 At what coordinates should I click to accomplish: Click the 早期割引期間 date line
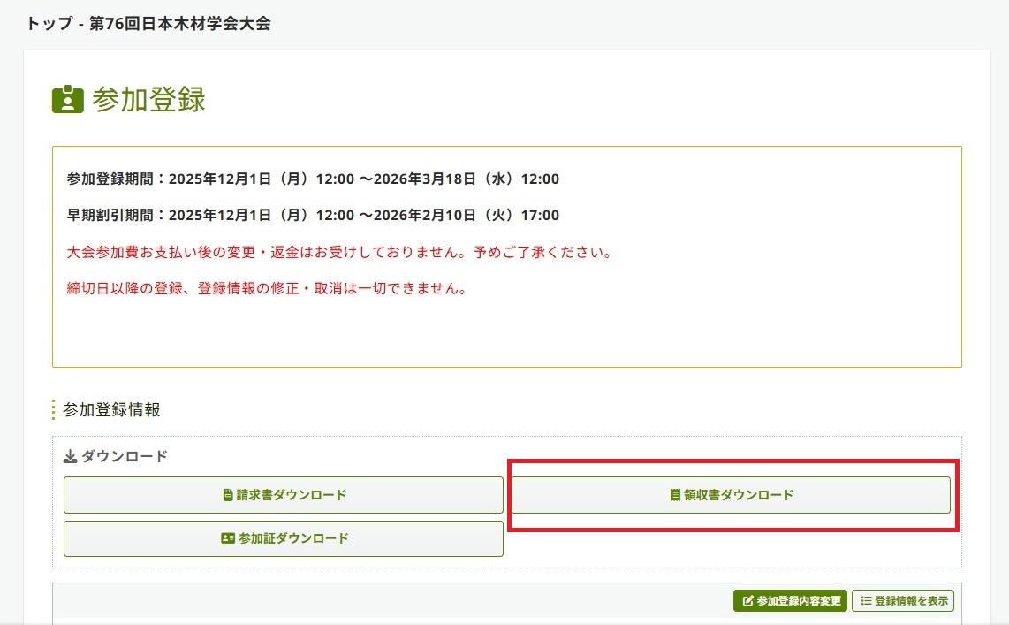tap(313, 216)
